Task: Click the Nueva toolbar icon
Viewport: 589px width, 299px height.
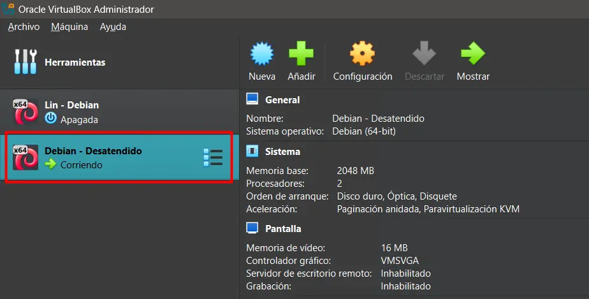Action: click(x=262, y=55)
